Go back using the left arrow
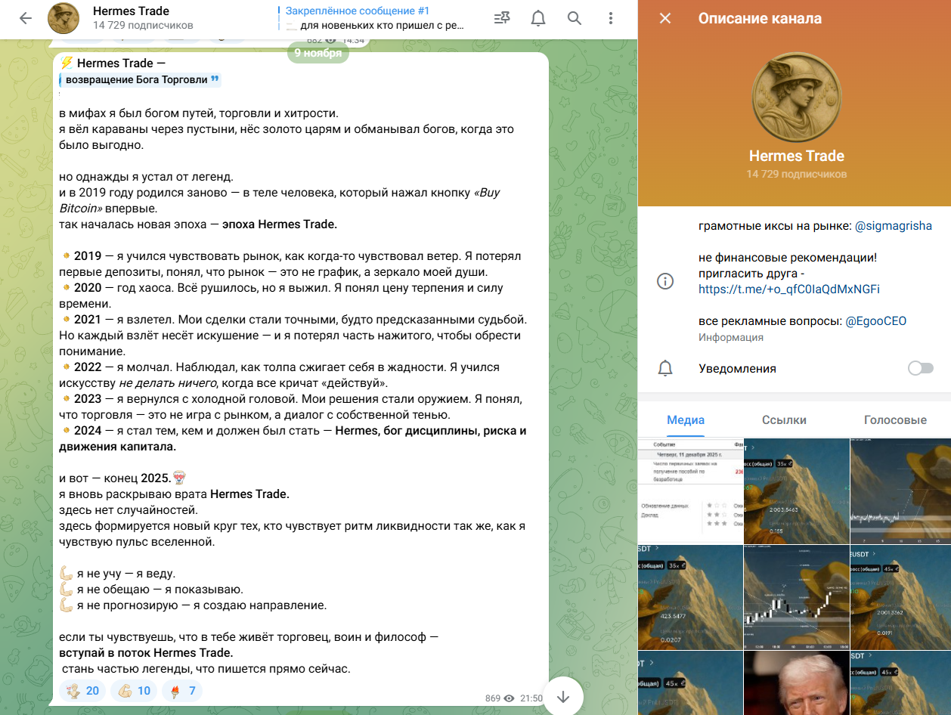 click(x=26, y=18)
